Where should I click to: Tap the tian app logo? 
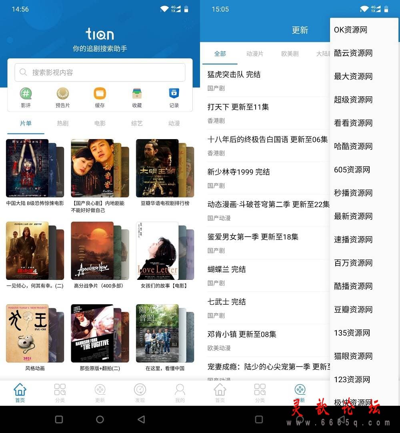[x=100, y=34]
